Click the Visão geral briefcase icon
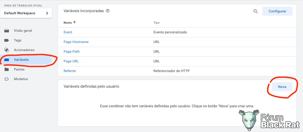The image size is (303, 132). (x=7, y=31)
